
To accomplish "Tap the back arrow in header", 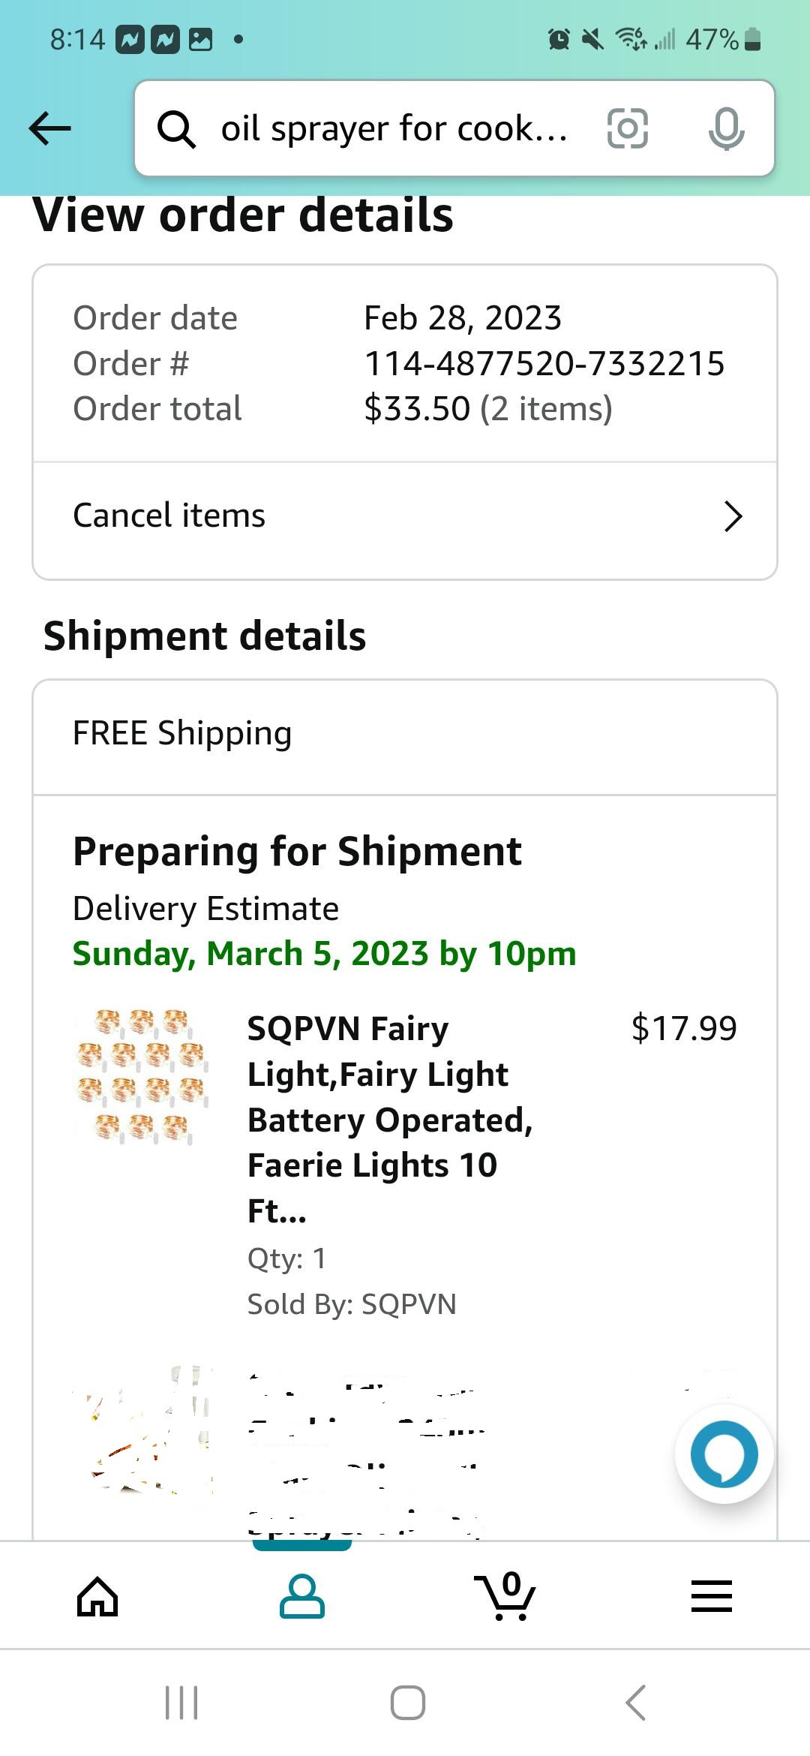I will [x=49, y=128].
